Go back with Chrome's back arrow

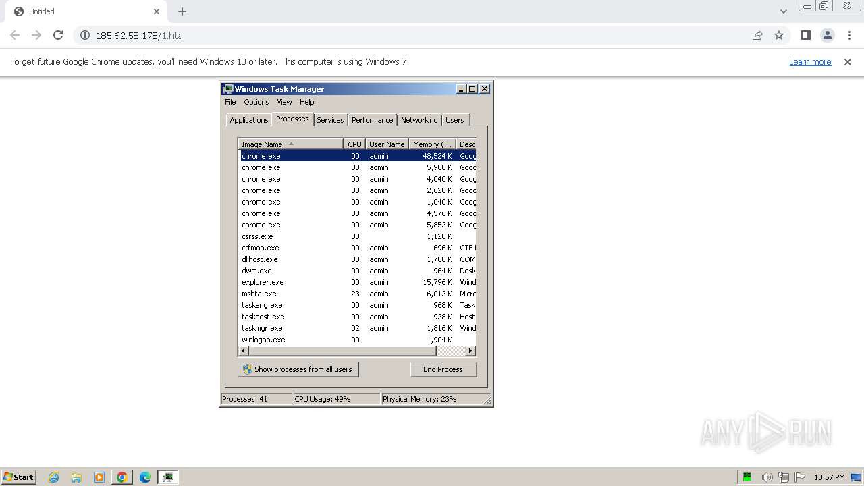click(15, 35)
